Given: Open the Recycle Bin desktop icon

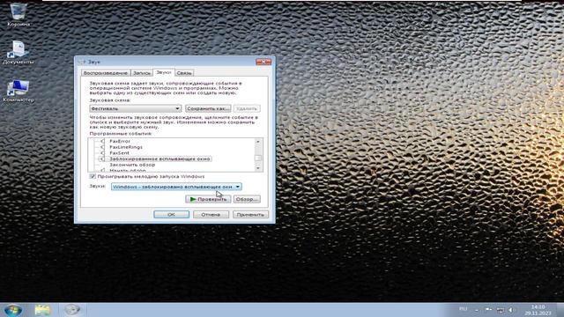Looking at the screenshot, I should (18, 14).
